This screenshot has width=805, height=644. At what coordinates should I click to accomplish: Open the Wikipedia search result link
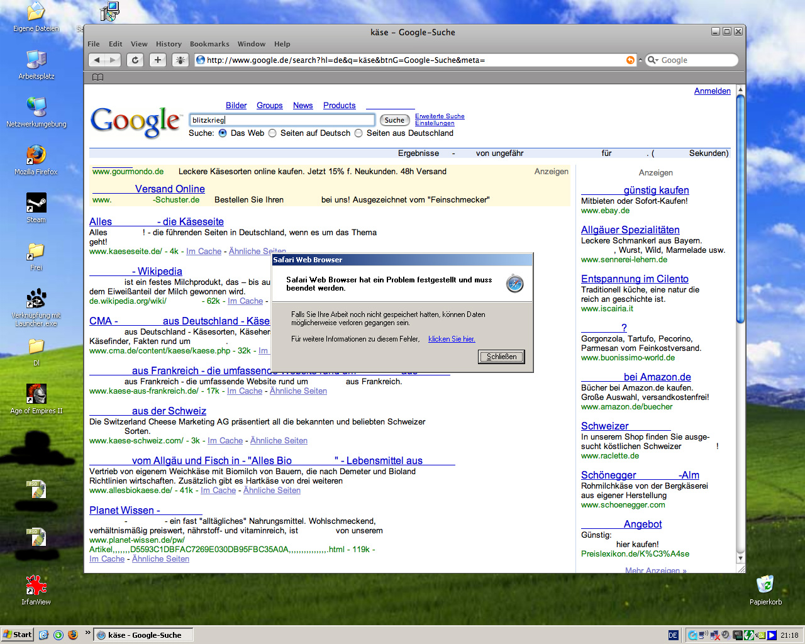[x=136, y=271]
